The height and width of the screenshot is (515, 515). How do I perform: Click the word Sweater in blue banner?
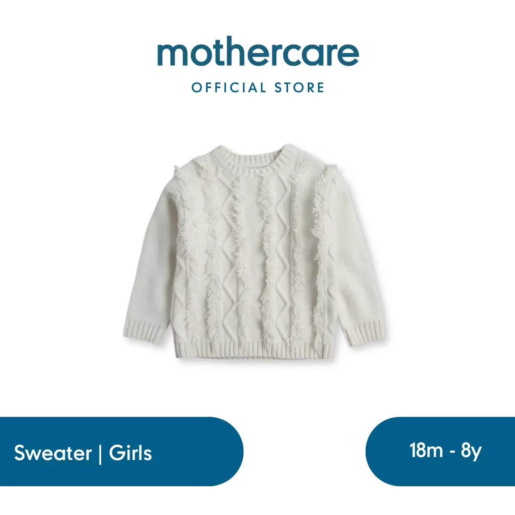point(53,453)
